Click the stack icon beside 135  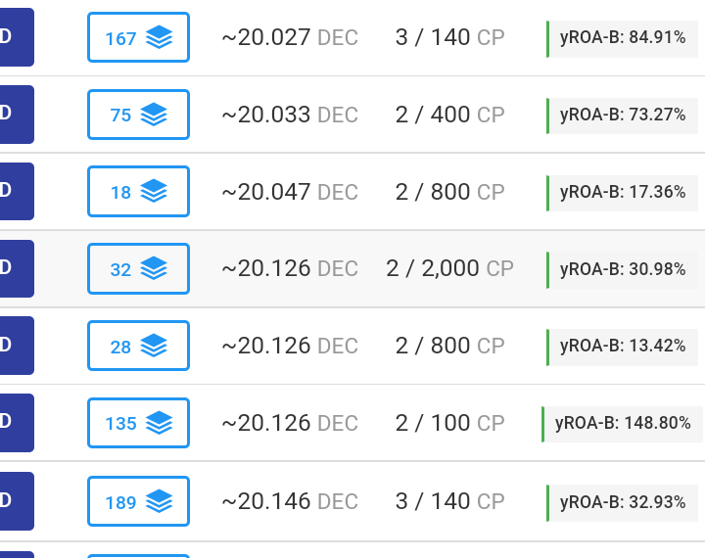click(160, 423)
